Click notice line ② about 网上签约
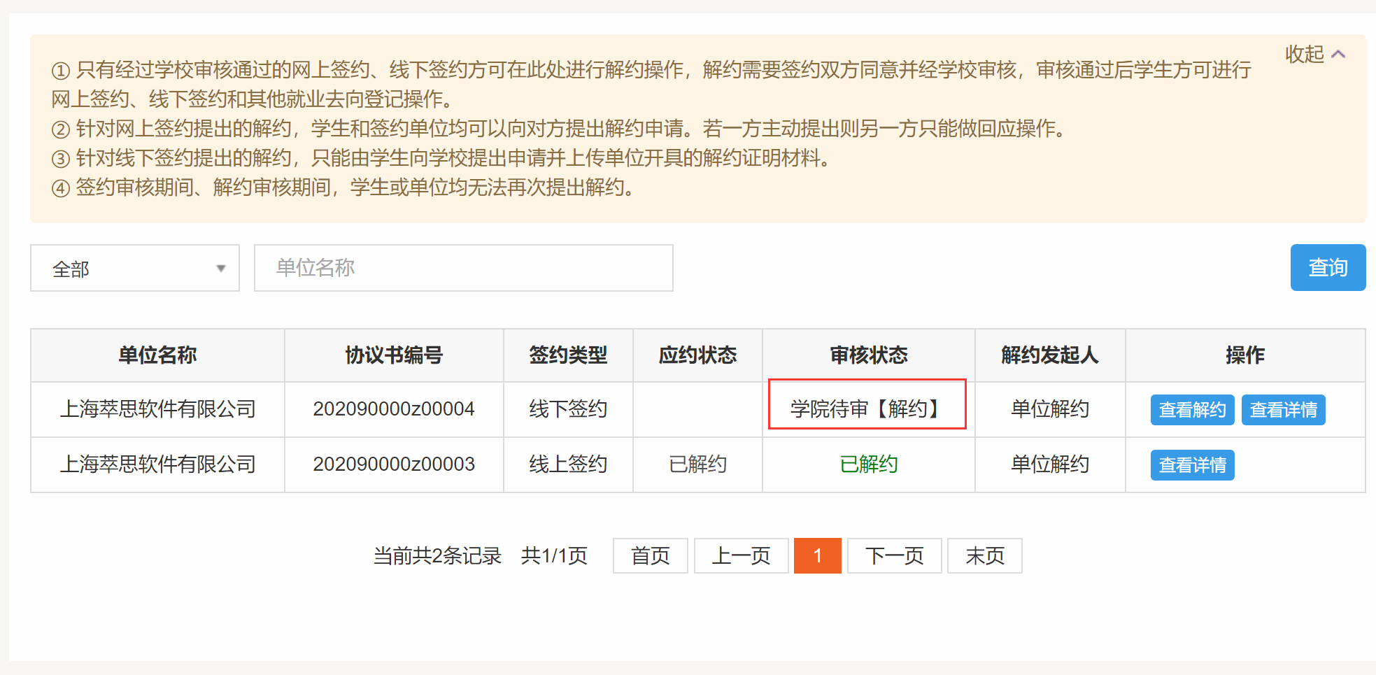The height and width of the screenshot is (675, 1376). [560, 129]
